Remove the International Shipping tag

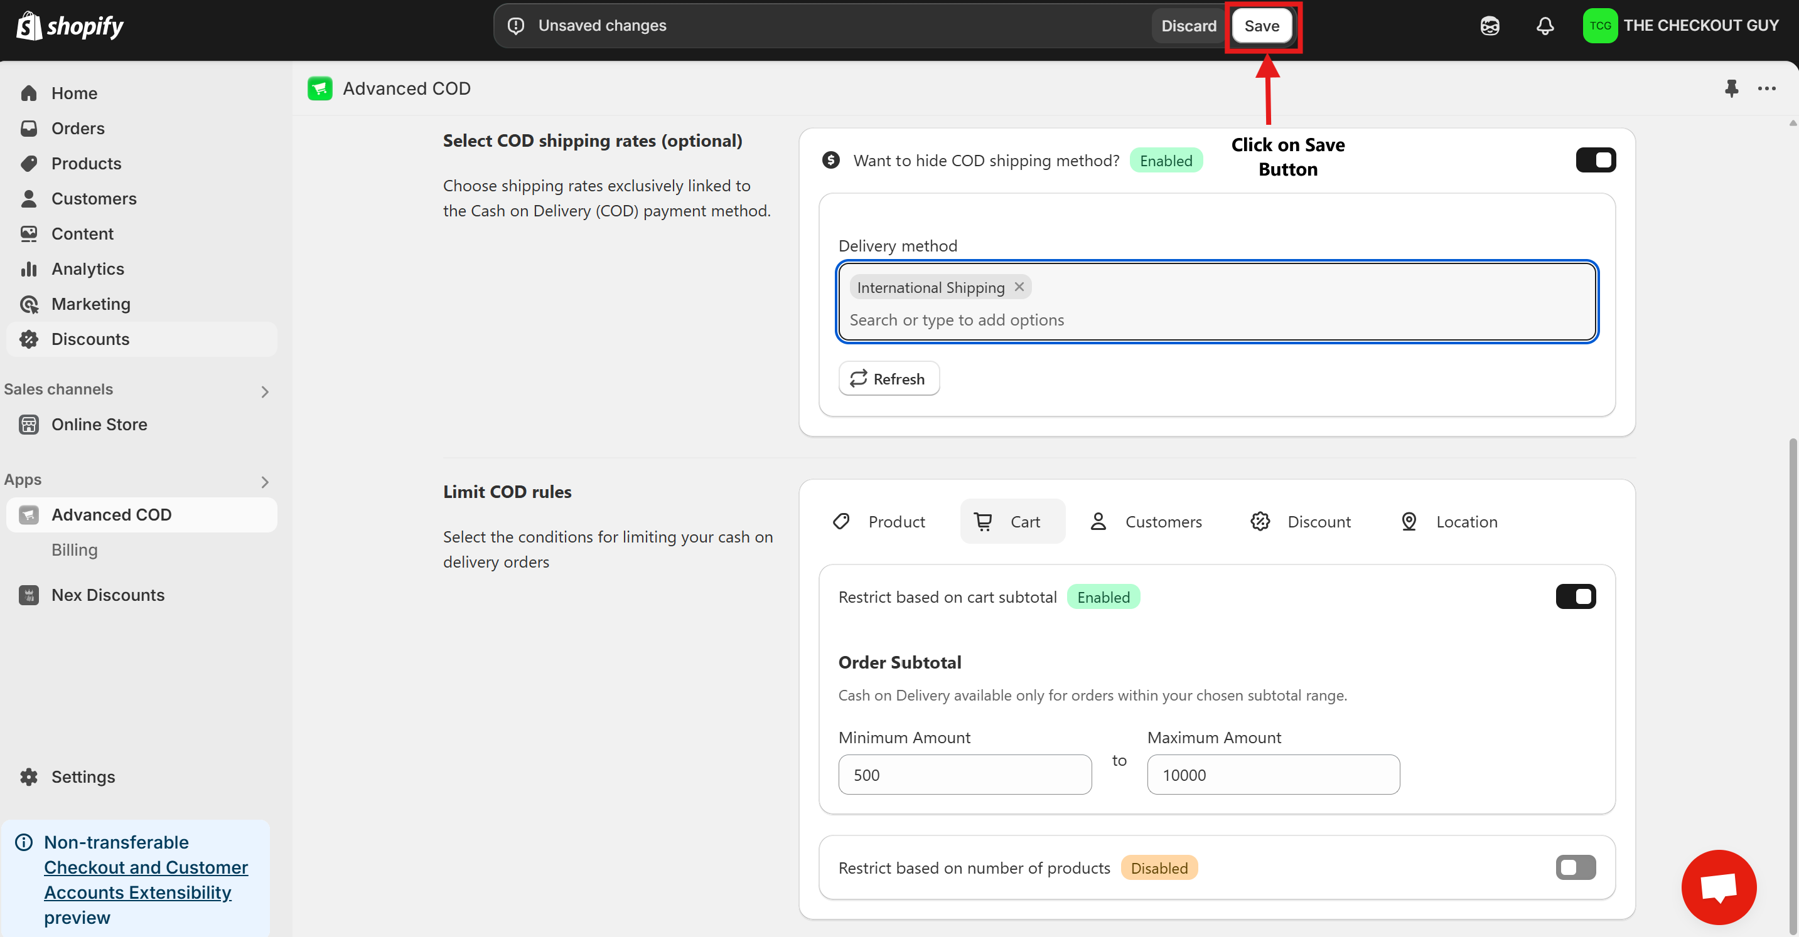tap(1019, 287)
